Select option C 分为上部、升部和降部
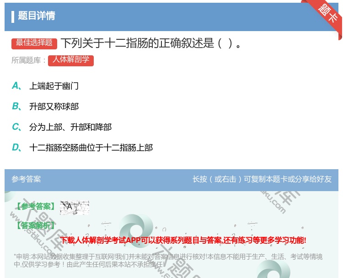The height and width of the screenshot is (278, 343). pos(62,127)
